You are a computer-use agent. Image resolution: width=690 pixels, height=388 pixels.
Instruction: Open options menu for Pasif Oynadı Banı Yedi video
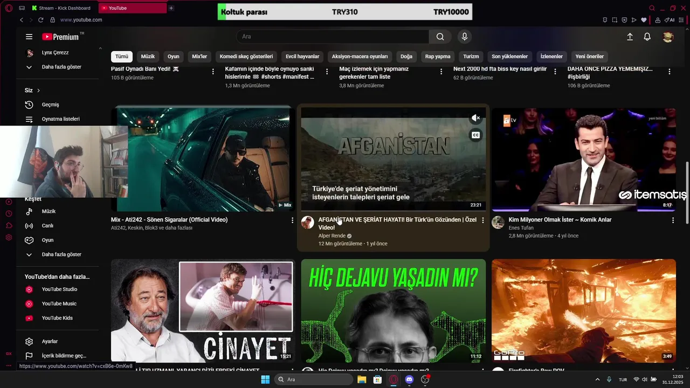pos(213,71)
